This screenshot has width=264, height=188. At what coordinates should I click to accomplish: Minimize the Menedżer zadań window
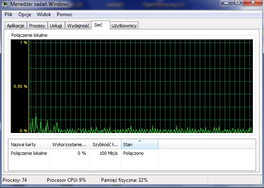pos(226,2)
